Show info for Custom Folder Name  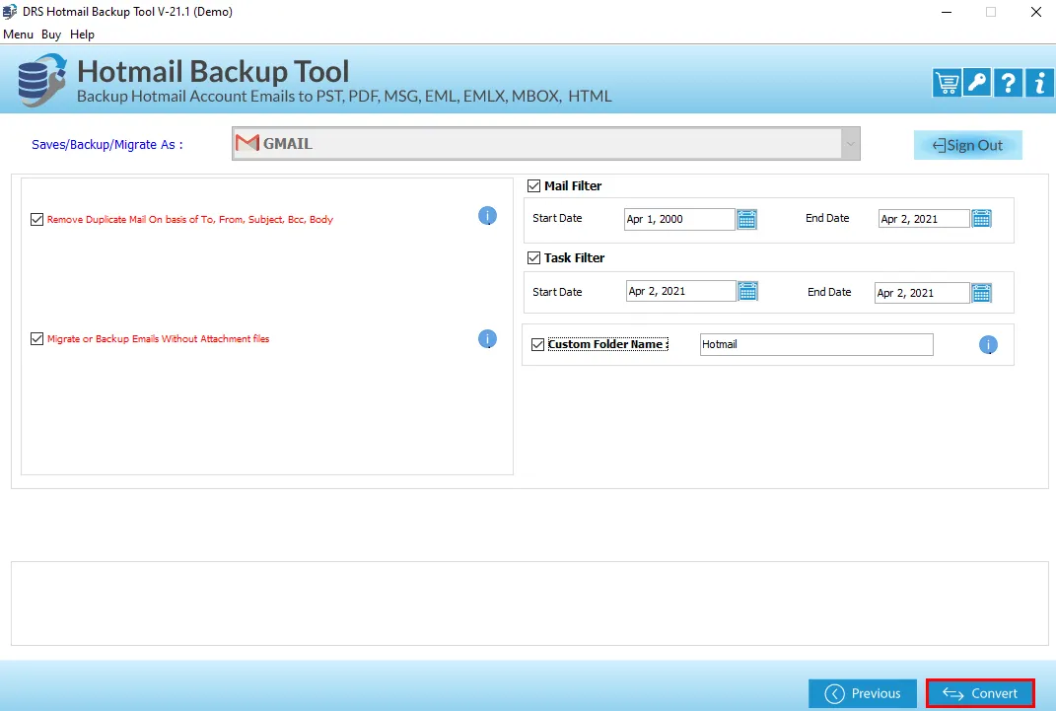click(x=988, y=345)
